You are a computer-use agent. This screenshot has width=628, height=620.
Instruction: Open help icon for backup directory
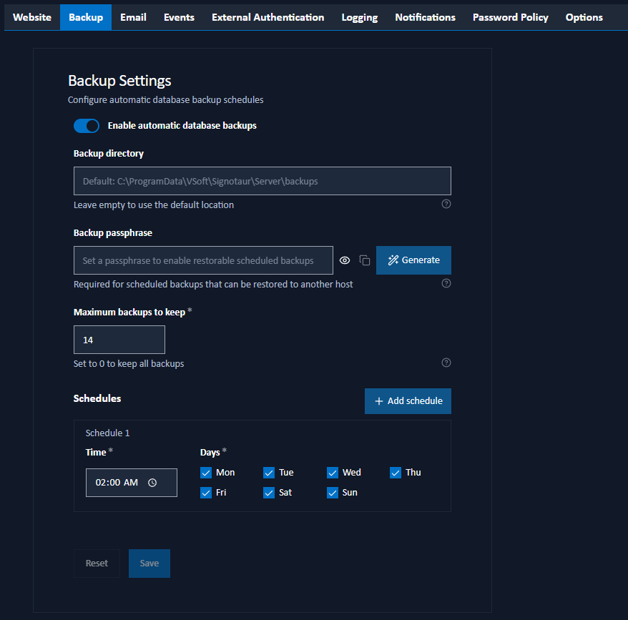click(446, 205)
